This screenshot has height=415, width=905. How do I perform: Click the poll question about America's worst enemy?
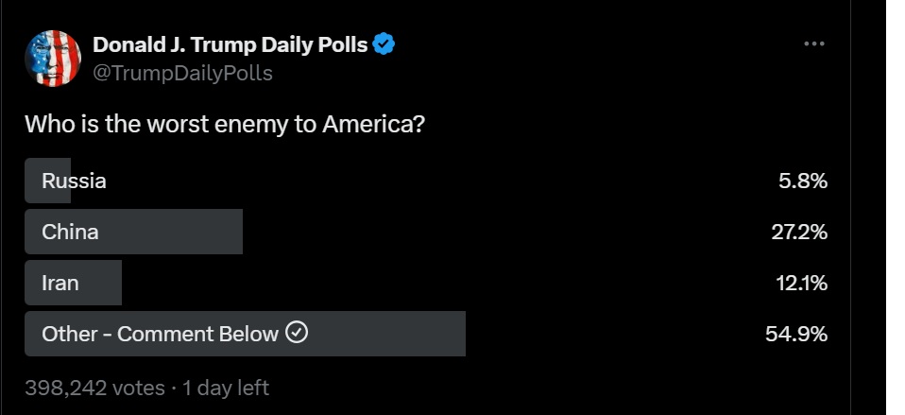225,124
